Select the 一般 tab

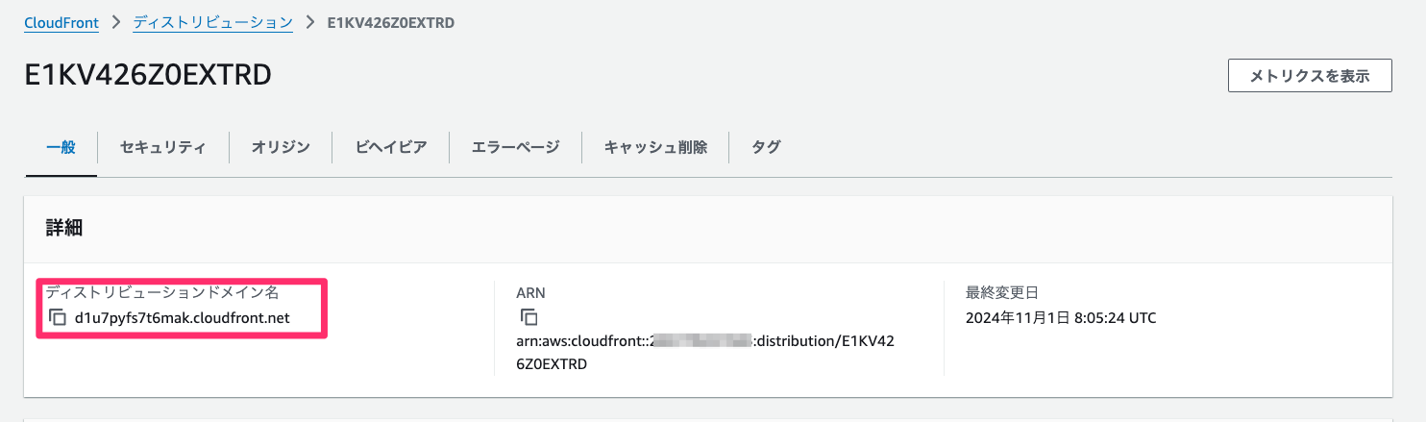point(61,148)
